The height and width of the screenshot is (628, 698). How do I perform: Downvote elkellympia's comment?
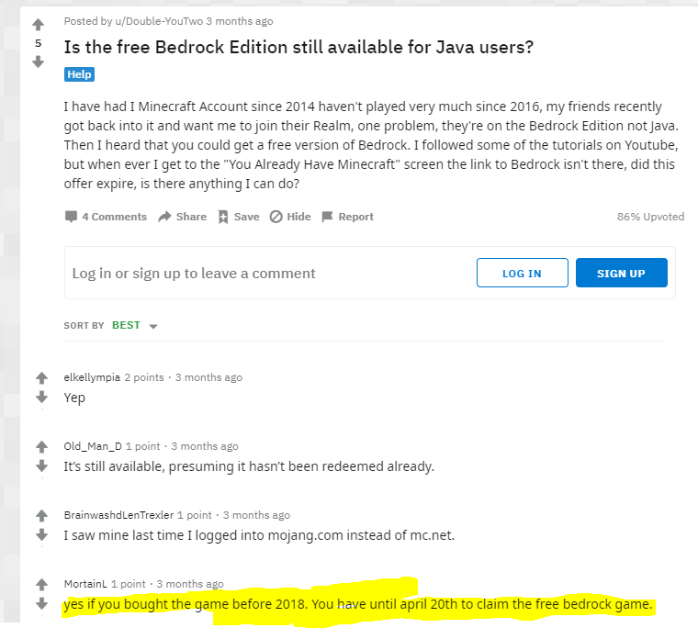(42, 397)
